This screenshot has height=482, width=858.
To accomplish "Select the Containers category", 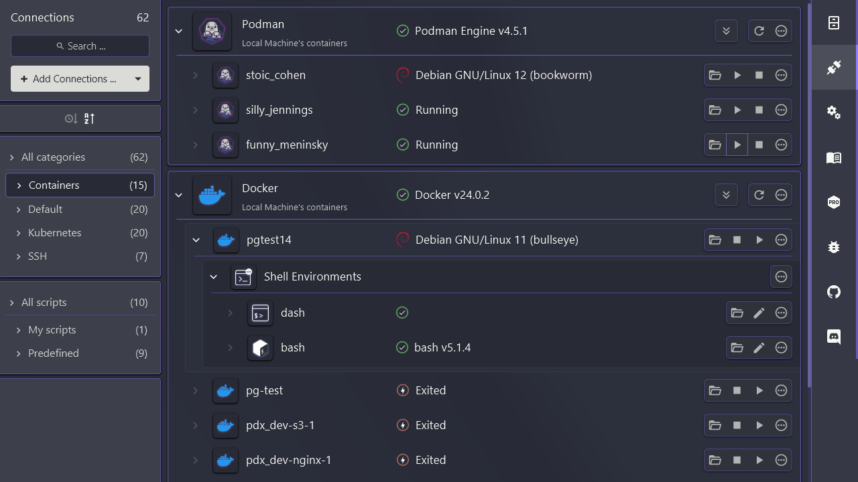I will [x=80, y=185].
